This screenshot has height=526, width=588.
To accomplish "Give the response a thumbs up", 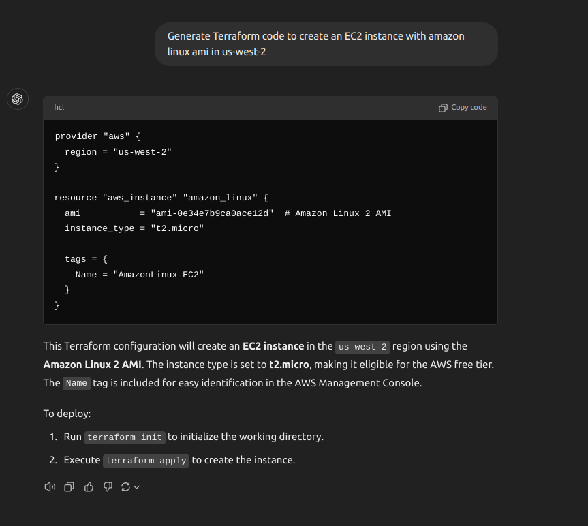I will pos(89,486).
